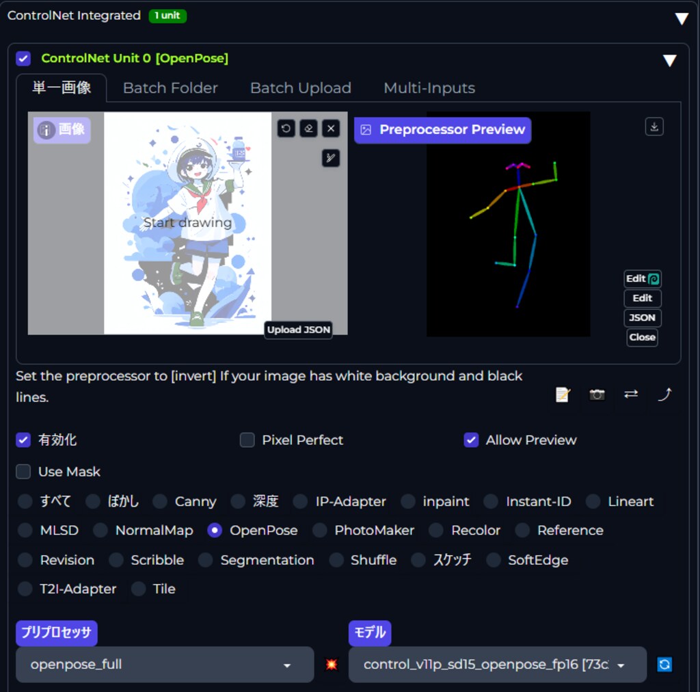The width and height of the screenshot is (700, 692).
Task: Collapse the ControlNet Unit 0 panel
Action: click(669, 59)
